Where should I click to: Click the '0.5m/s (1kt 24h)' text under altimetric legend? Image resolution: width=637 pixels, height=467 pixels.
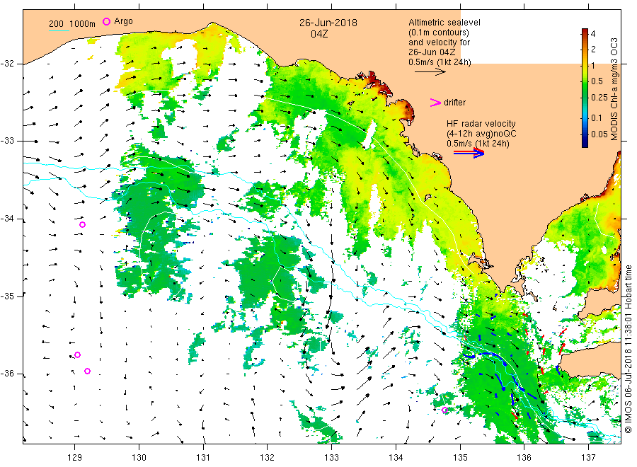coord(440,62)
